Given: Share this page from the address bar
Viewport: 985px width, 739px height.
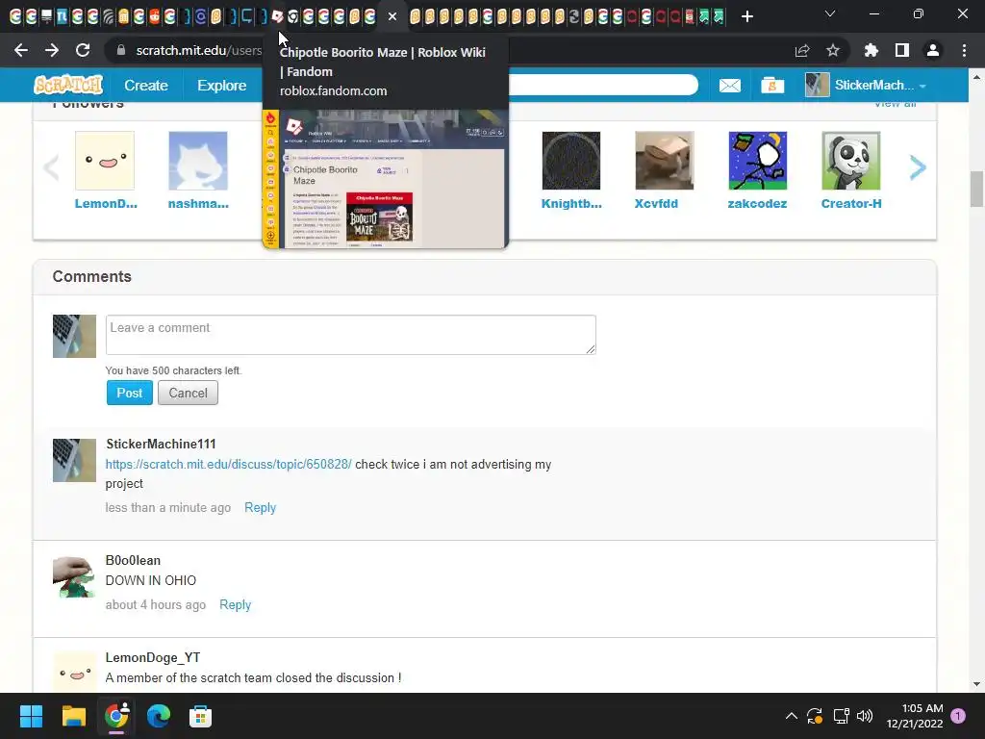Looking at the screenshot, I should point(802,50).
